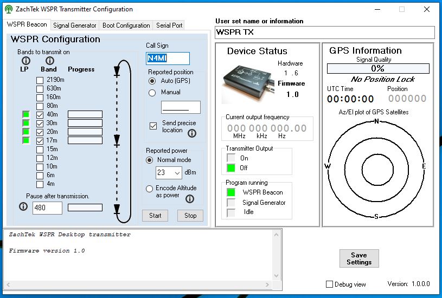Click the Signal Generator program indicator

[x=231, y=203]
